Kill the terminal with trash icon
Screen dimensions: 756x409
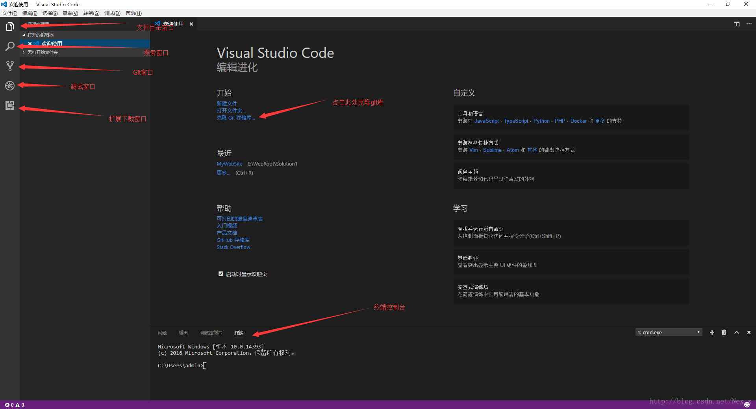(724, 333)
